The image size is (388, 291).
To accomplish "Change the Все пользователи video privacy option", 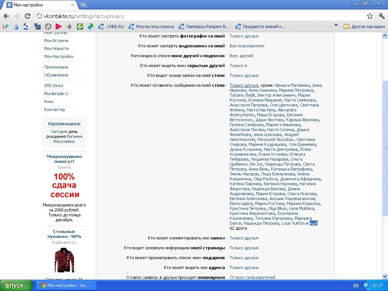I will coord(247,46).
